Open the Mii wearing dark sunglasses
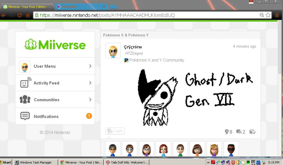The width and height of the screenshot is (283, 165). pyautogui.click(x=231, y=149)
